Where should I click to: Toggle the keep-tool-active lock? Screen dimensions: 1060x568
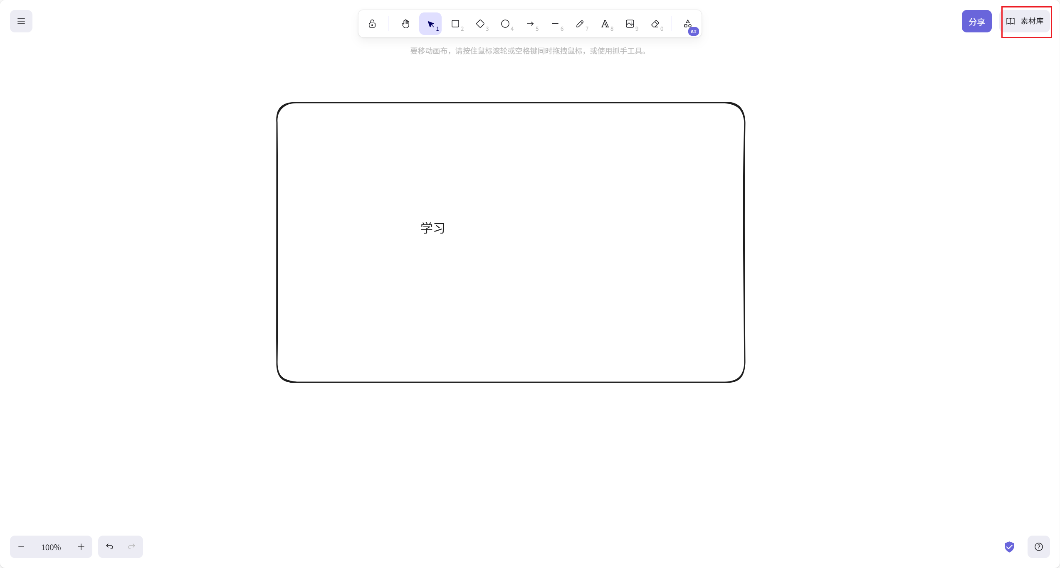372,24
